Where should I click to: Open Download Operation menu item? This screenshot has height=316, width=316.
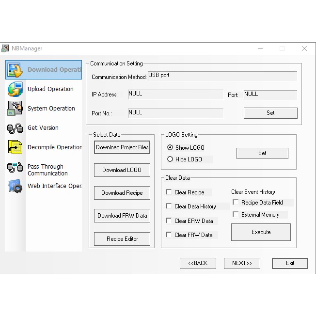(44, 70)
